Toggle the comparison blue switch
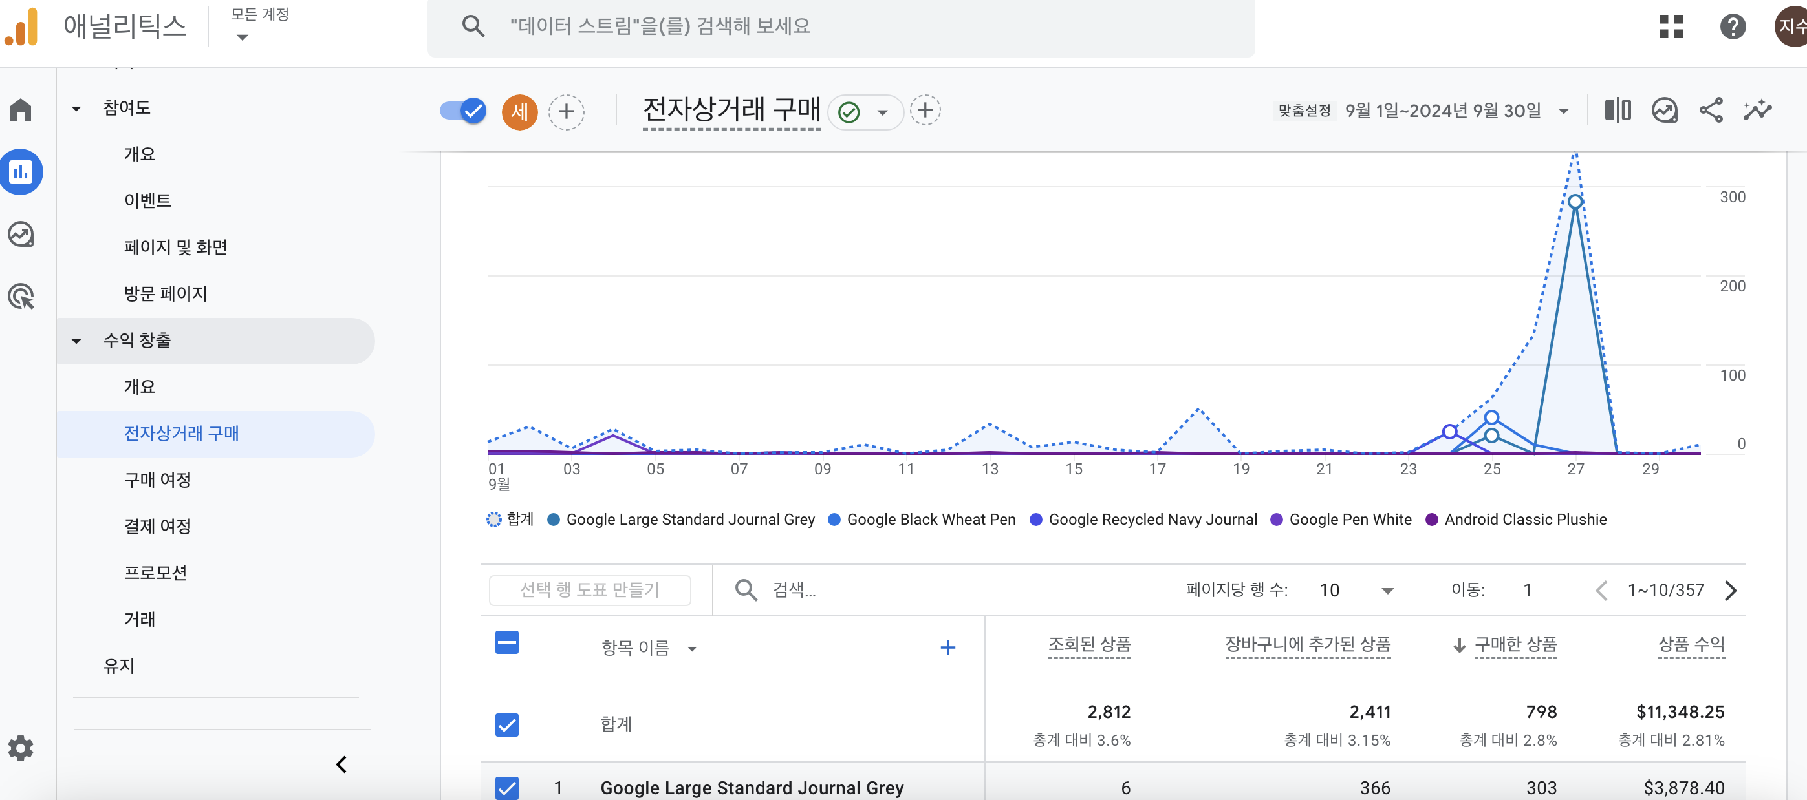Viewport: 1807px width, 800px height. coord(463,110)
